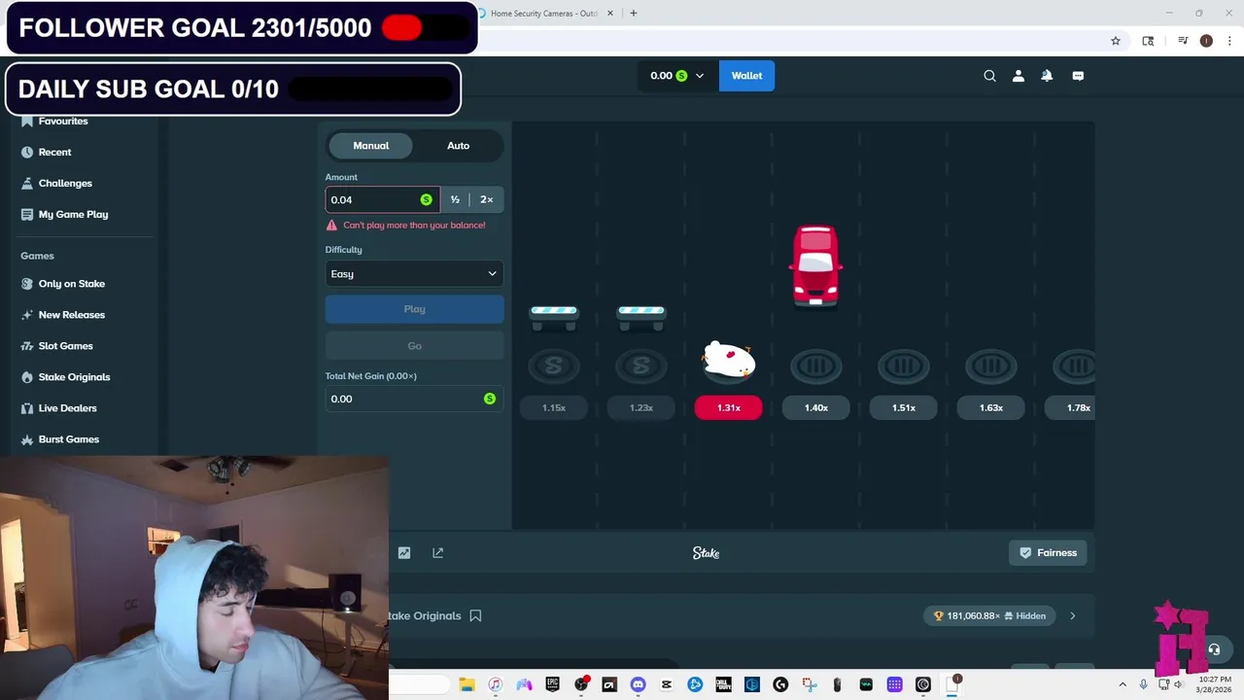Halve the bet with ½ button

(455, 199)
